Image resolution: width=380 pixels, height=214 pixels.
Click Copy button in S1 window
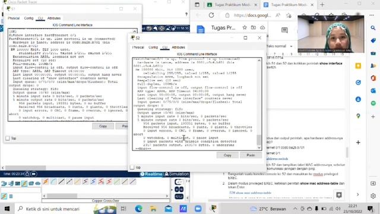(x=103, y=126)
